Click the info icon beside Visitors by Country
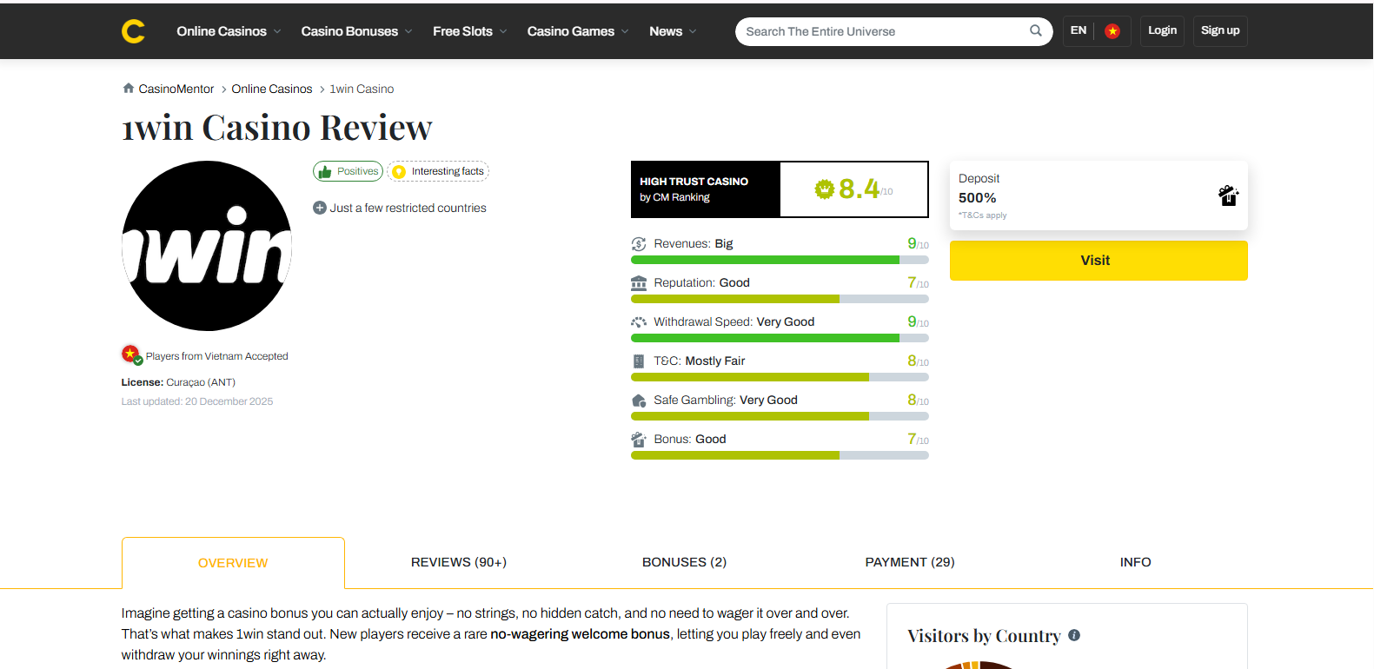 [1074, 635]
